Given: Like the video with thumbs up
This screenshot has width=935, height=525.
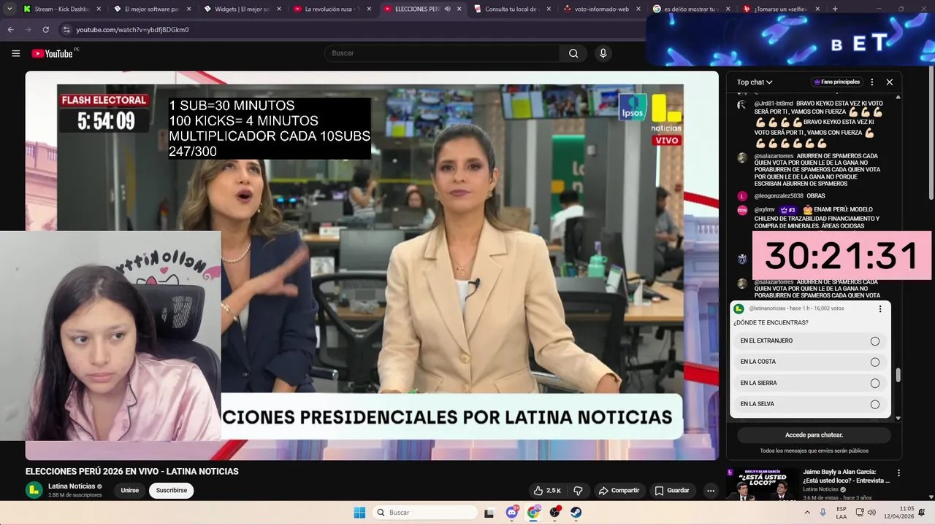Looking at the screenshot, I should [547, 491].
